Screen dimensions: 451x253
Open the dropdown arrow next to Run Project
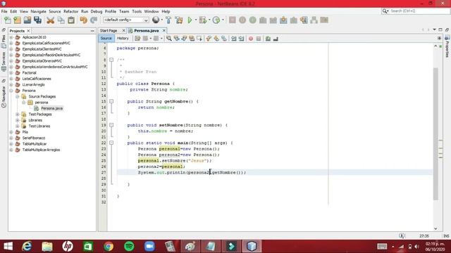tap(196, 20)
